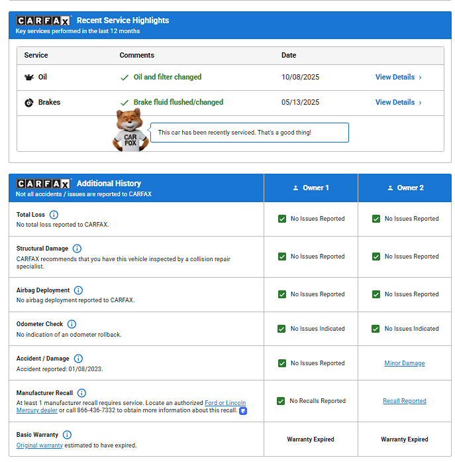
Task: Expand View Details for Brakes service
Action: pyautogui.click(x=398, y=103)
